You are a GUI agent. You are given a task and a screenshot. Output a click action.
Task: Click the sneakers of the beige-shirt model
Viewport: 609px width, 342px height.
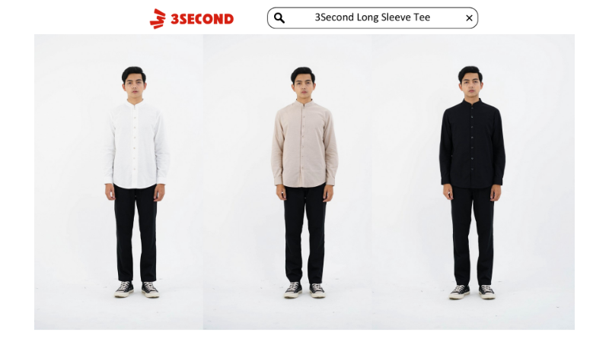pos(304,290)
